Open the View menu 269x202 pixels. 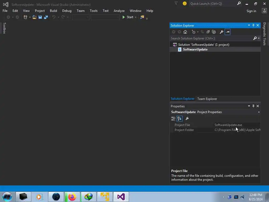[x=27, y=11]
